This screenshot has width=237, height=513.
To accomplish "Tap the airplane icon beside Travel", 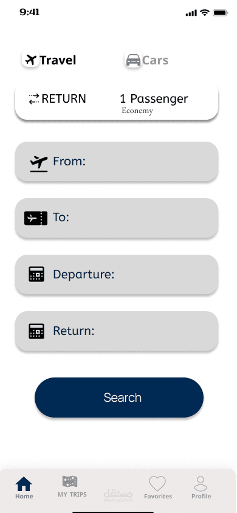I will coord(31,60).
